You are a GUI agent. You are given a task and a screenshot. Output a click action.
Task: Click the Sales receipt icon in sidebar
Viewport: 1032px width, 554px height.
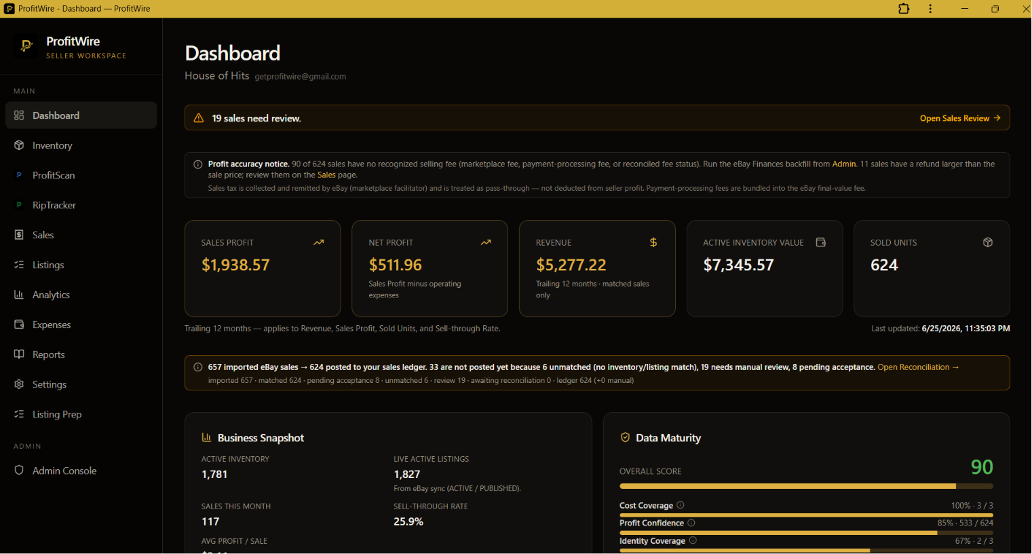point(19,235)
